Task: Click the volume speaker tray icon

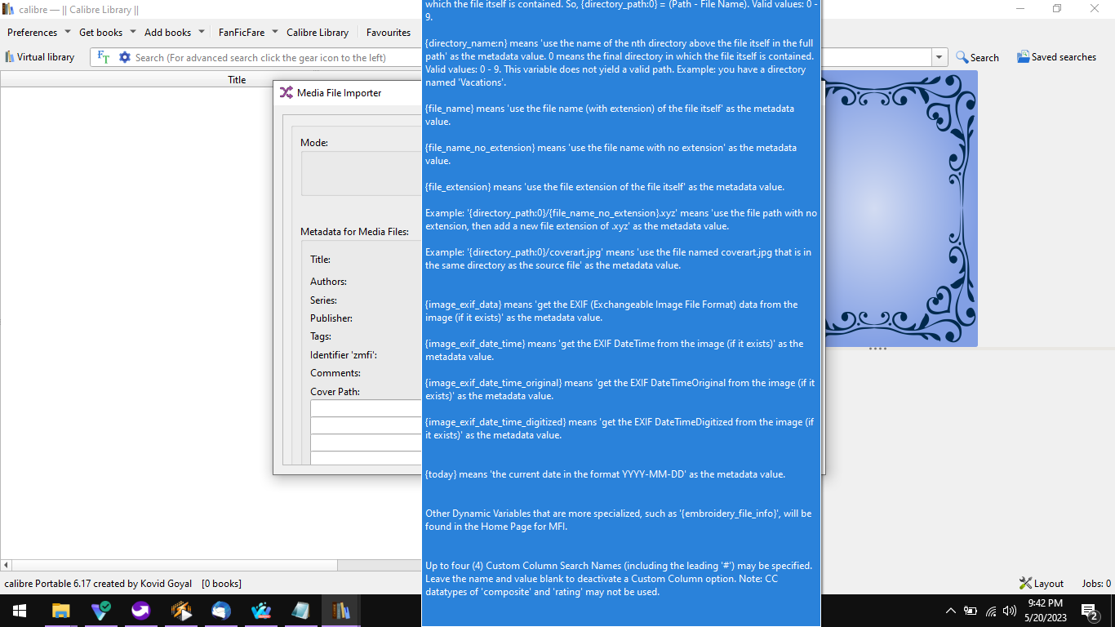Action: tap(1010, 611)
